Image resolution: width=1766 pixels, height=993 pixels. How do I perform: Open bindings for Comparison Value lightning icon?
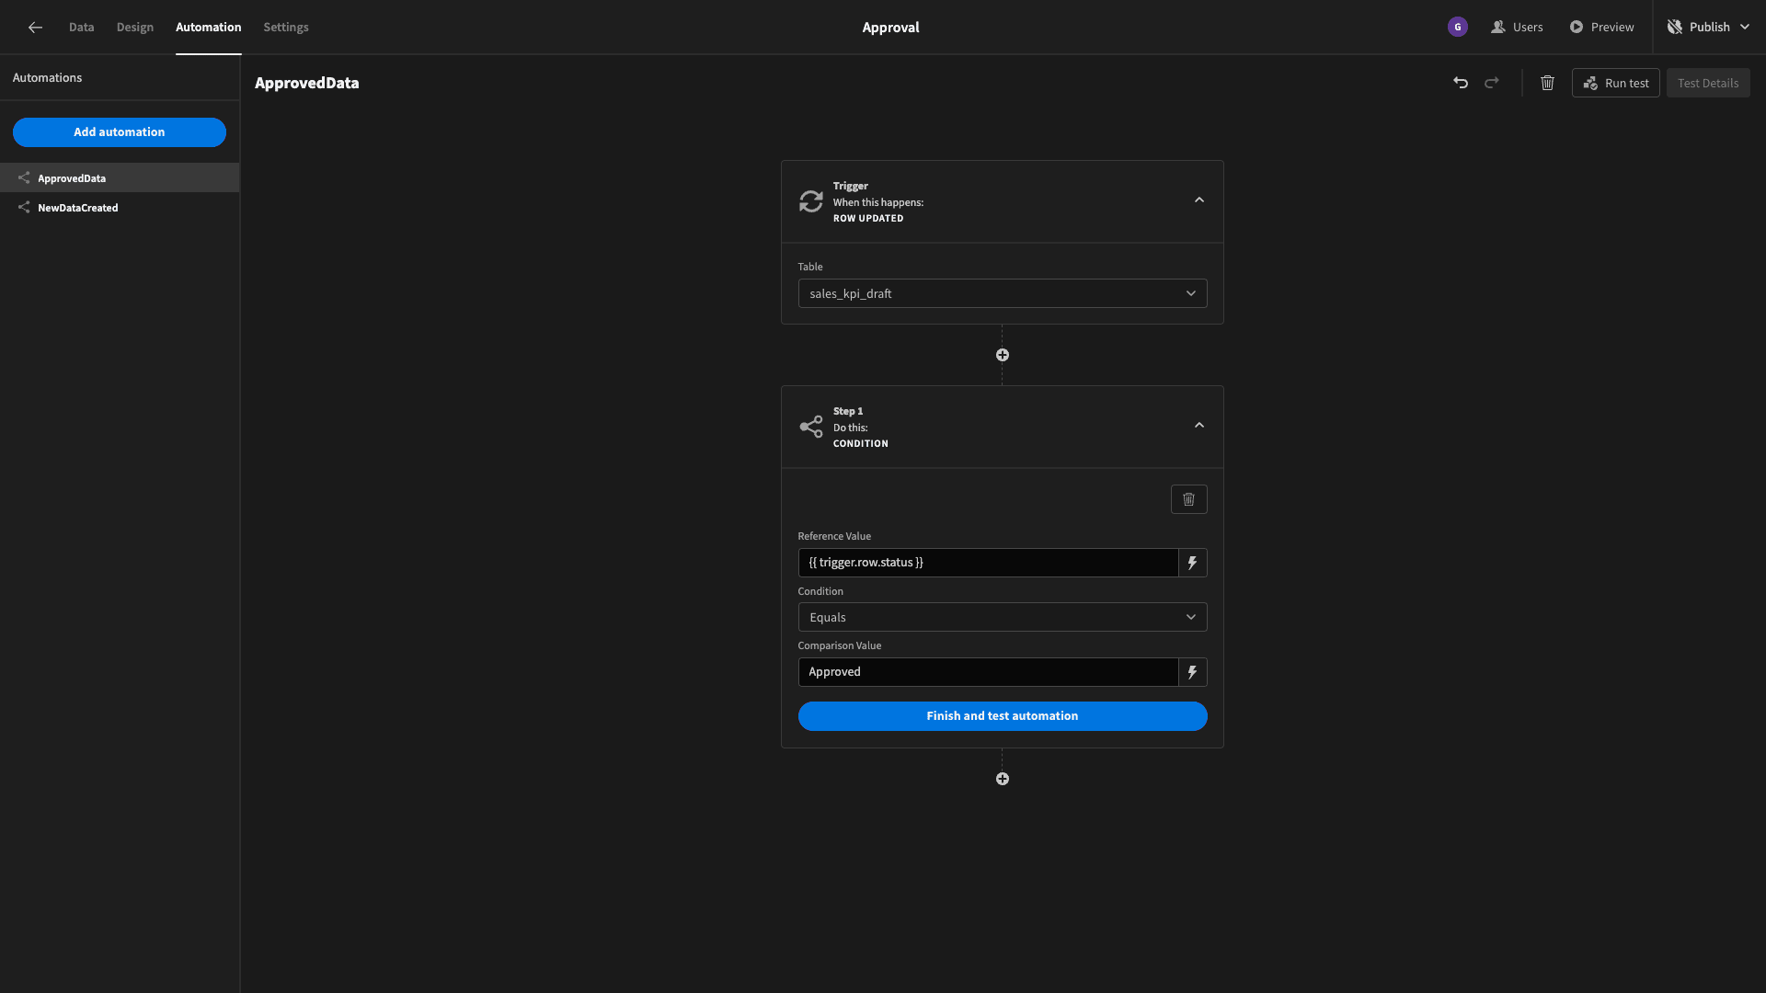click(1192, 672)
